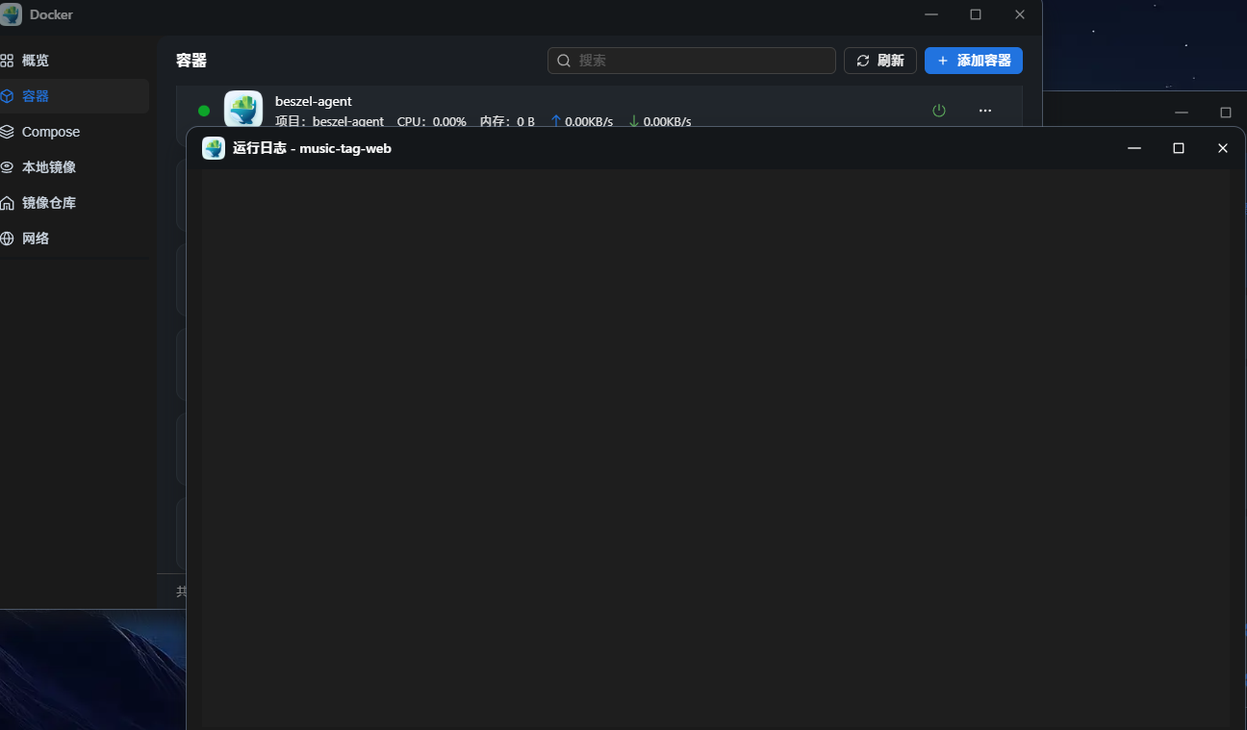This screenshot has width=1247, height=730.
Task: Toggle power icon for beszel-agent container
Action: 939,111
